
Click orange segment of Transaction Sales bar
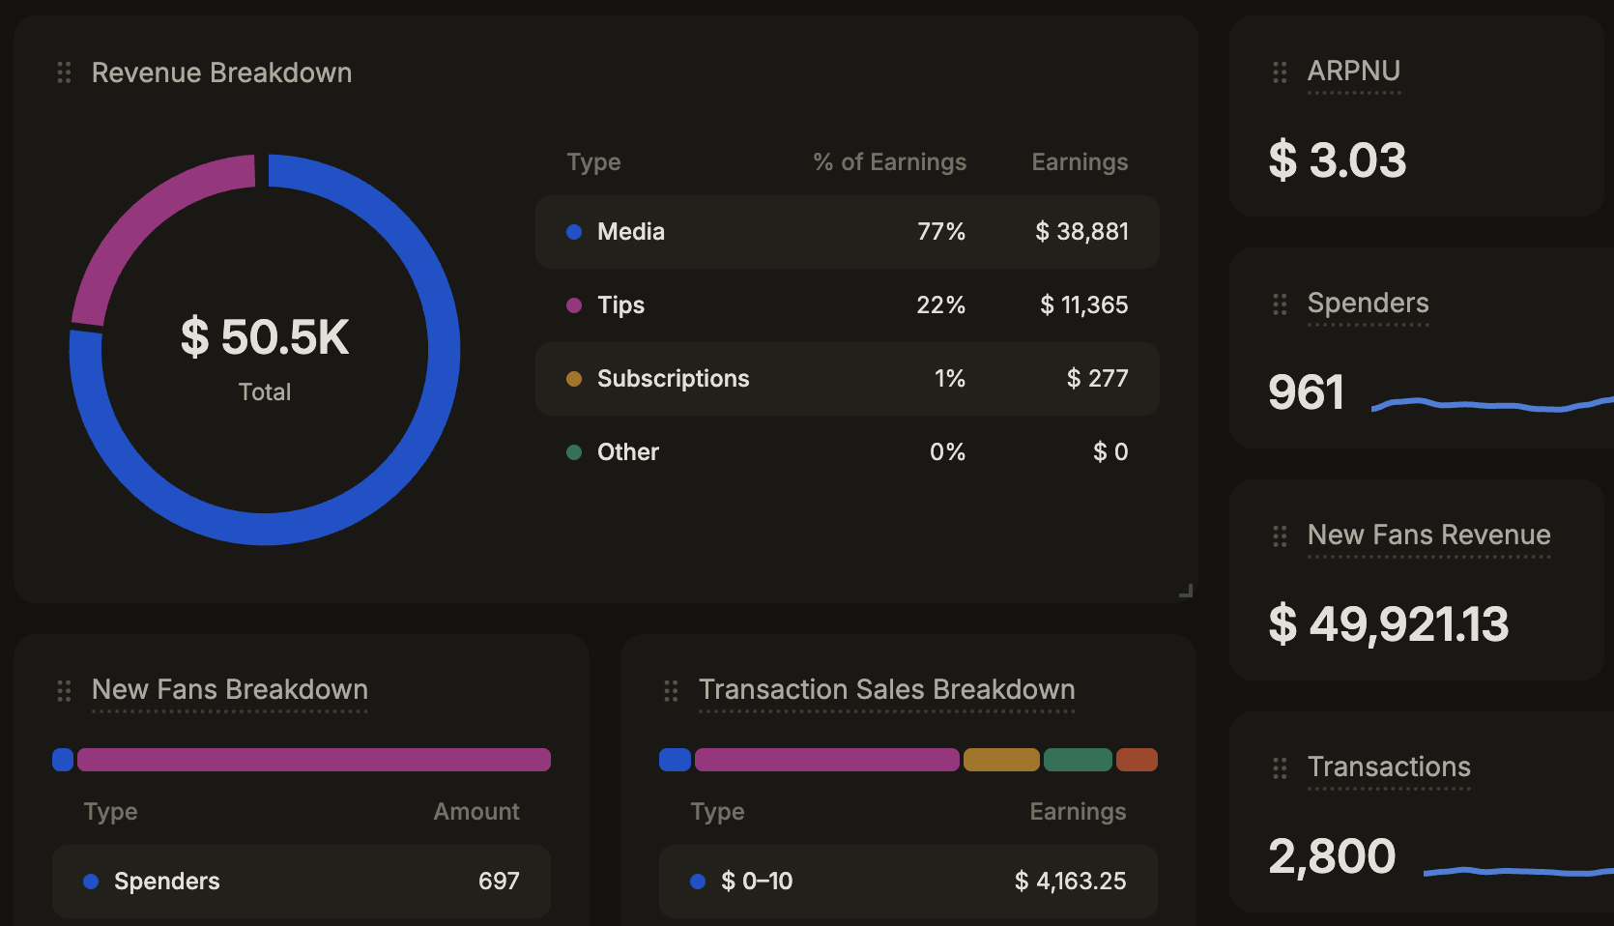[1001, 760]
